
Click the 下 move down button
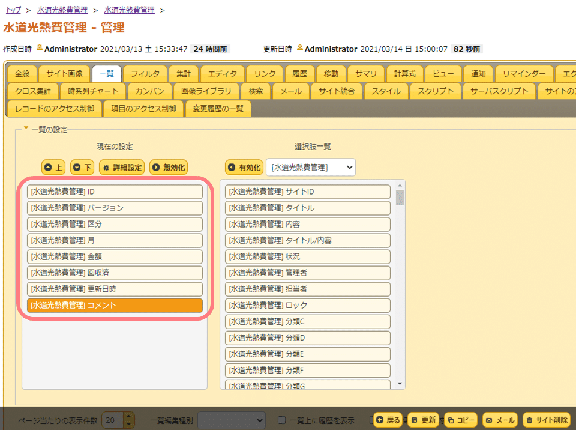[82, 168]
